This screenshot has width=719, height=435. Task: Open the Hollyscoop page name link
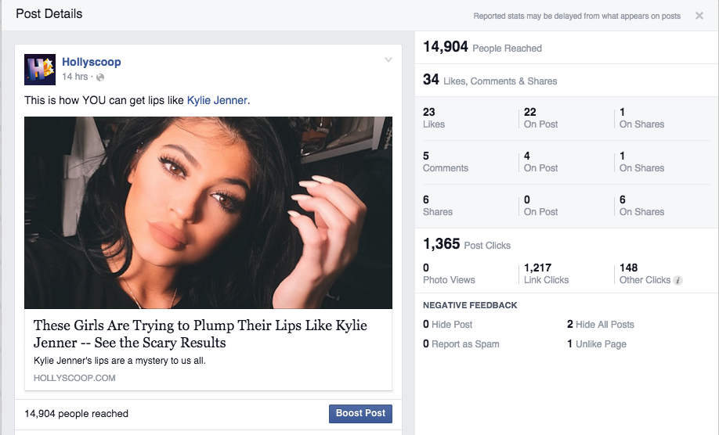92,62
